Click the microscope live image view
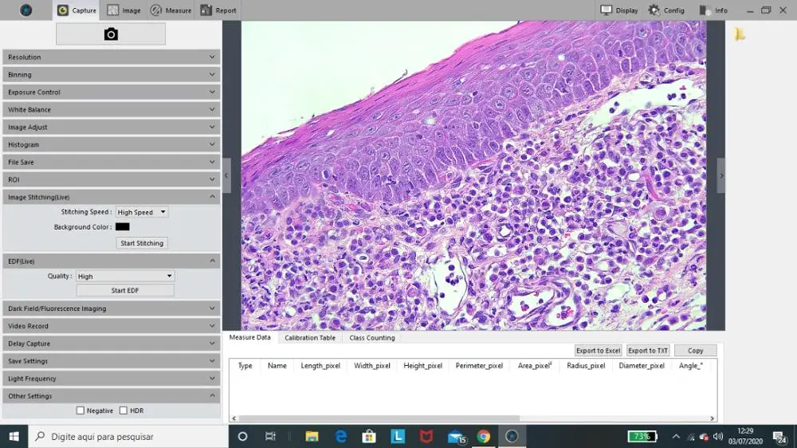 (x=473, y=175)
